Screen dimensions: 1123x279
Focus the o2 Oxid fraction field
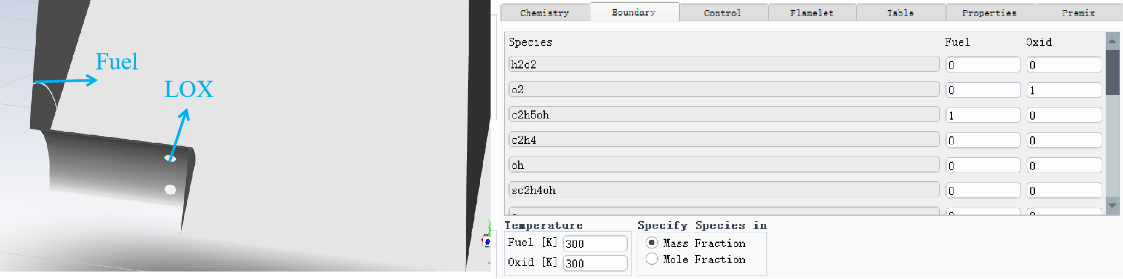pos(1064,90)
